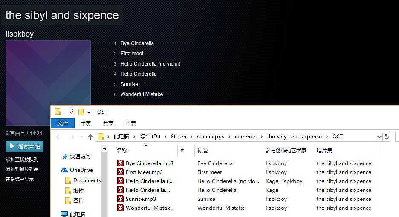Click the 在系统中显示 link

tap(20, 179)
